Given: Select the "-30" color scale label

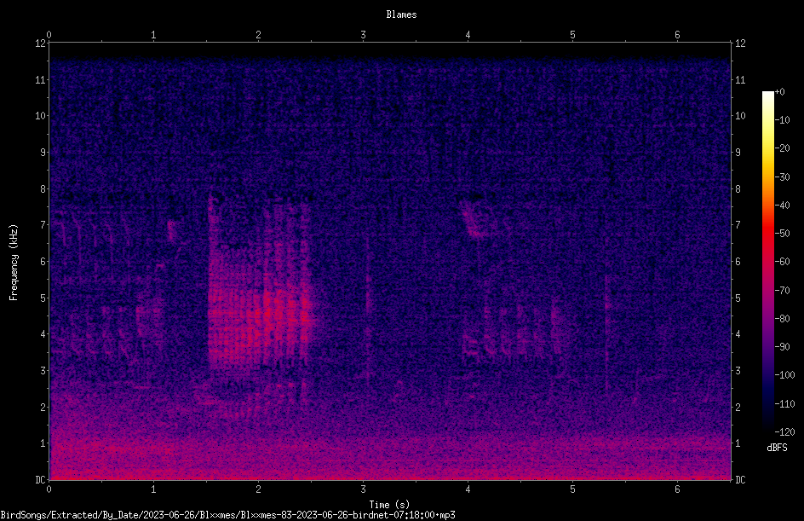Looking at the screenshot, I should (783, 177).
